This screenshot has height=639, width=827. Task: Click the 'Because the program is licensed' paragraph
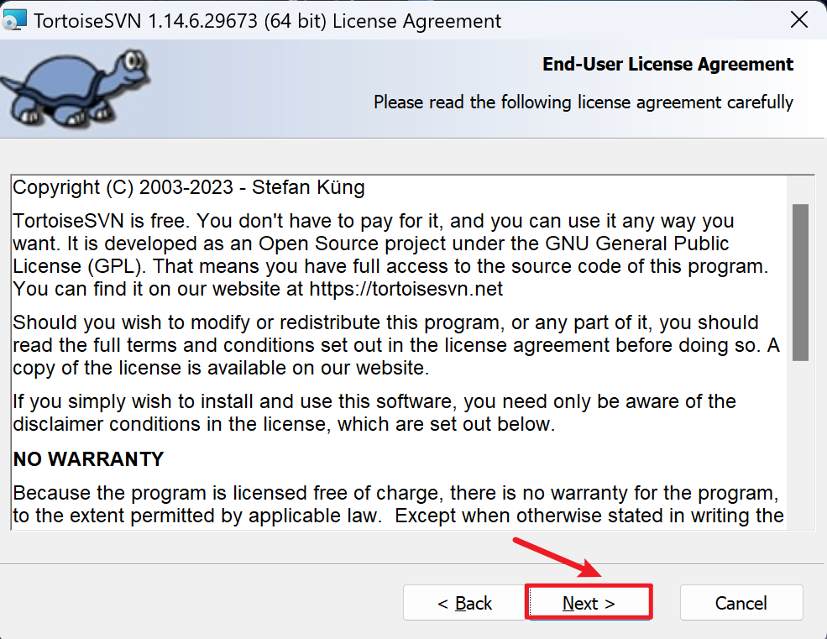tap(398, 504)
